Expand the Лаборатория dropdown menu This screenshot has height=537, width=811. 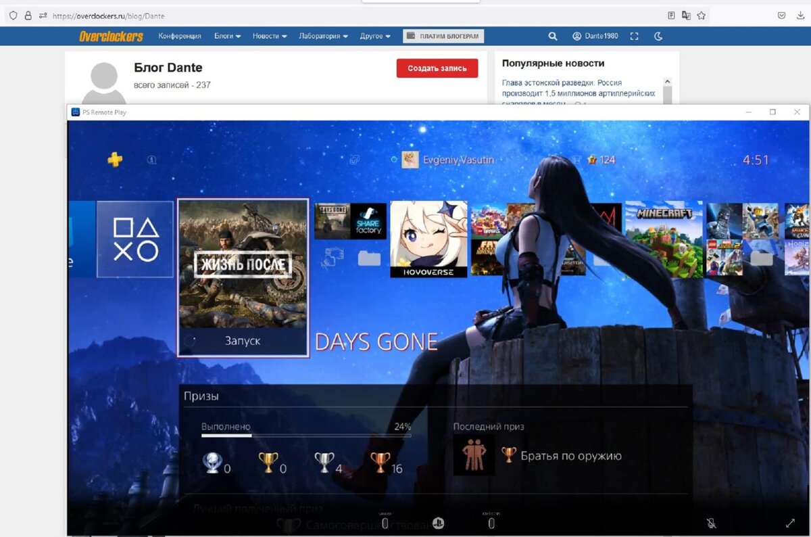tap(324, 36)
